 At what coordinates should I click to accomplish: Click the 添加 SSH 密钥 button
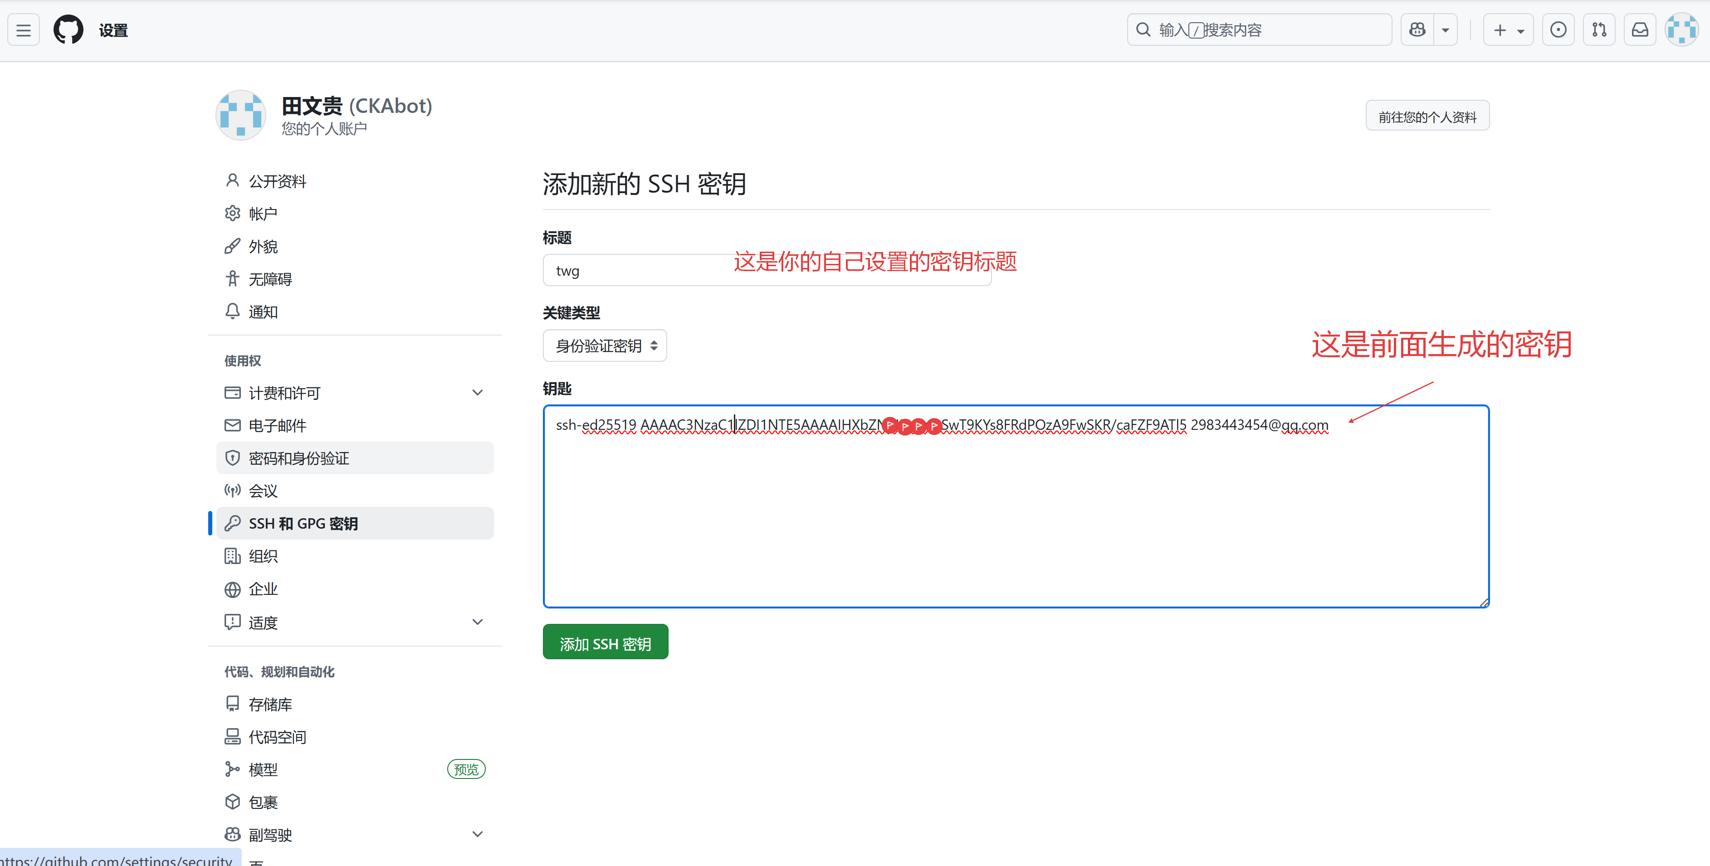[x=605, y=643]
